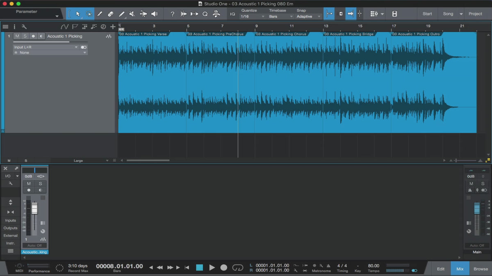This screenshot has height=276, width=492.
Task: Open the Quantize 1/16 dropdown
Action: pos(252,16)
